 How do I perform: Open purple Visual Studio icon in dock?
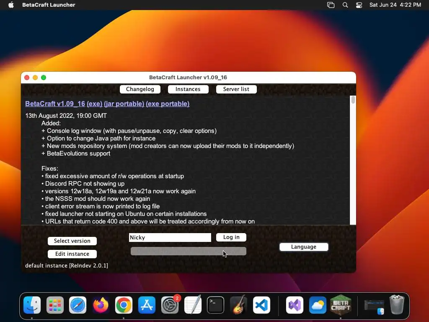(x=295, y=305)
